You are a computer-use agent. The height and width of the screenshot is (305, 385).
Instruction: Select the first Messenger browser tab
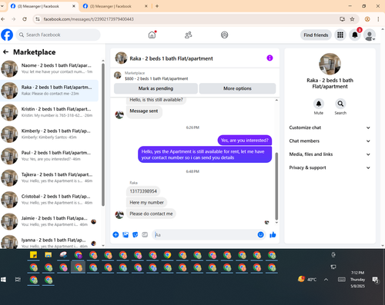pos(42,6)
